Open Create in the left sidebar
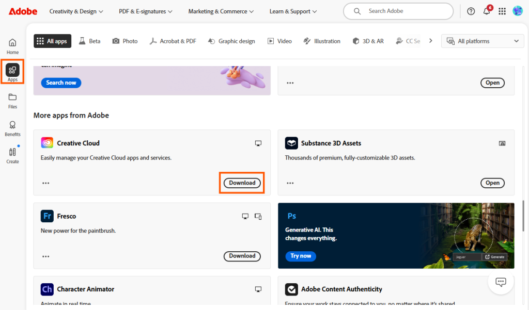 click(12, 156)
